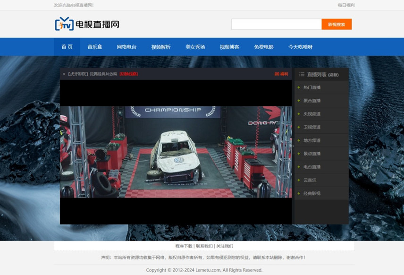Image resolution: width=404 pixels, height=275 pixels.
Task: Open the 音乐盒 nav item
Action: click(95, 47)
